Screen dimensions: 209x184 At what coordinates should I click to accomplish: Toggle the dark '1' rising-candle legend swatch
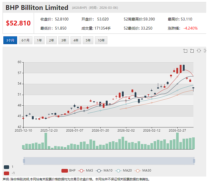[6, 167]
